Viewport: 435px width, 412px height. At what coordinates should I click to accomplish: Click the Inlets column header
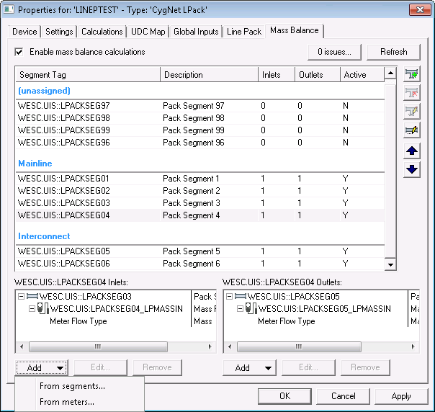coord(277,75)
